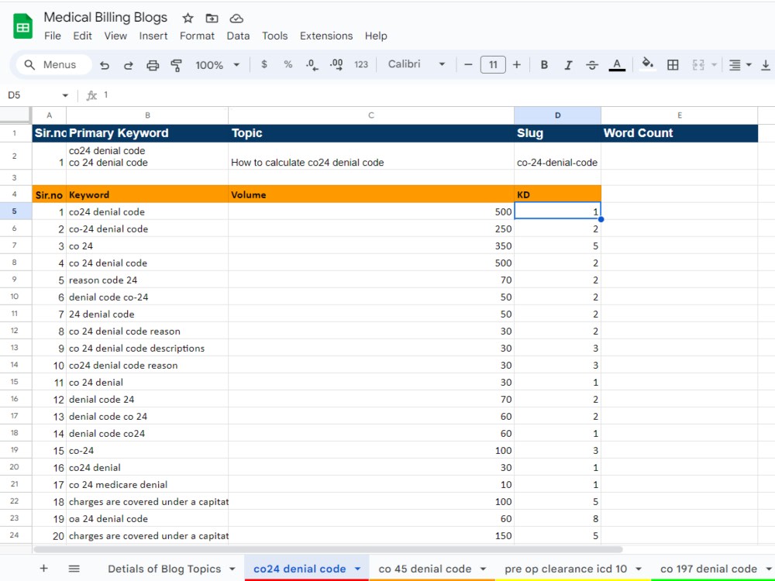Open the File menu
The height and width of the screenshot is (581, 775).
[x=53, y=36]
